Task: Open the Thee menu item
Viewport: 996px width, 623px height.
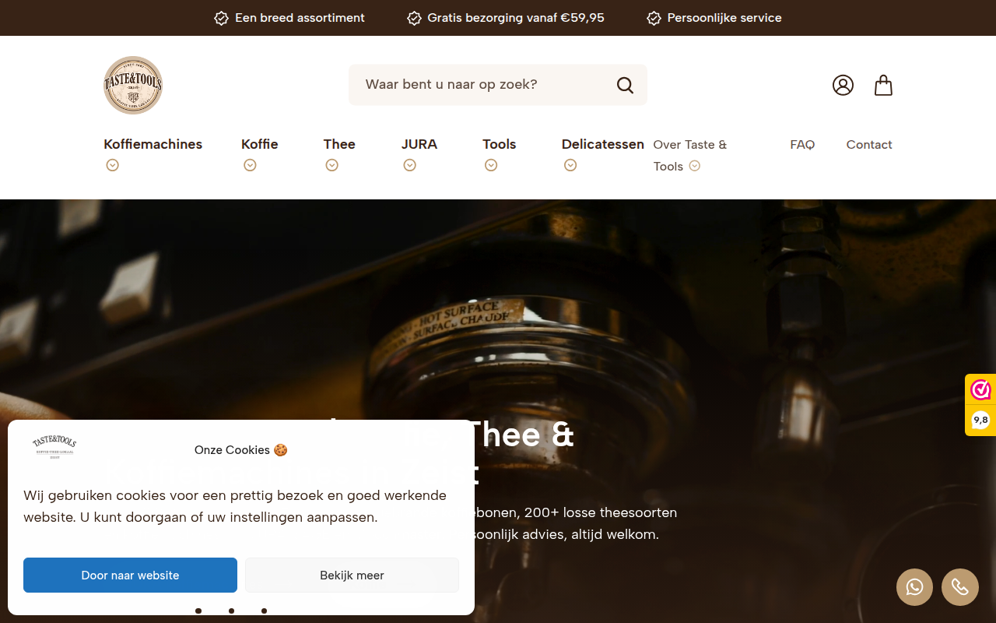Action: click(339, 144)
